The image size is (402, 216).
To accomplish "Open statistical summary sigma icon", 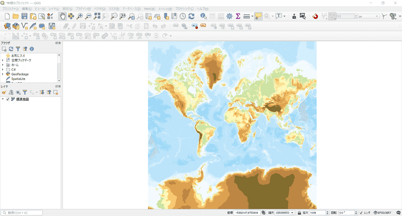I will coord(238,16).
